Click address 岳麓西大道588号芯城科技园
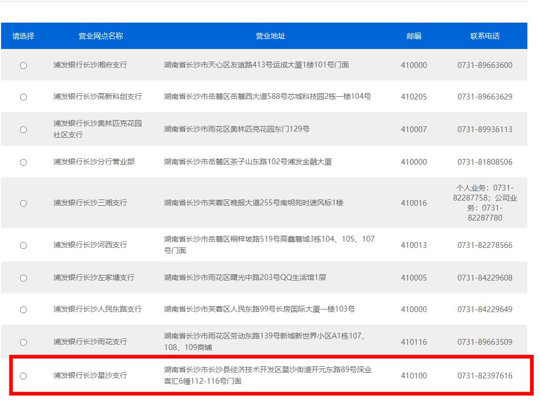 click(x=277, y=96)
